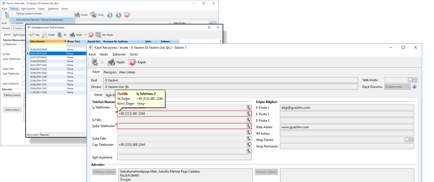Select Tarihçe Listesini Göster menu entry
This screenshot has height=182, width=434.
(29, 14)
